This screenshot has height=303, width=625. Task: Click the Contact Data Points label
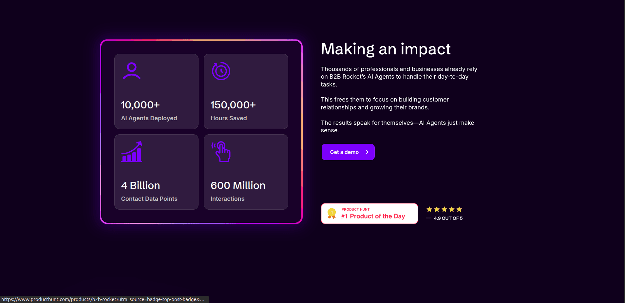(149, 199)
